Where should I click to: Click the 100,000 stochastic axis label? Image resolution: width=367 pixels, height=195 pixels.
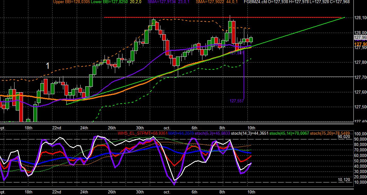[x=361, y=134]
